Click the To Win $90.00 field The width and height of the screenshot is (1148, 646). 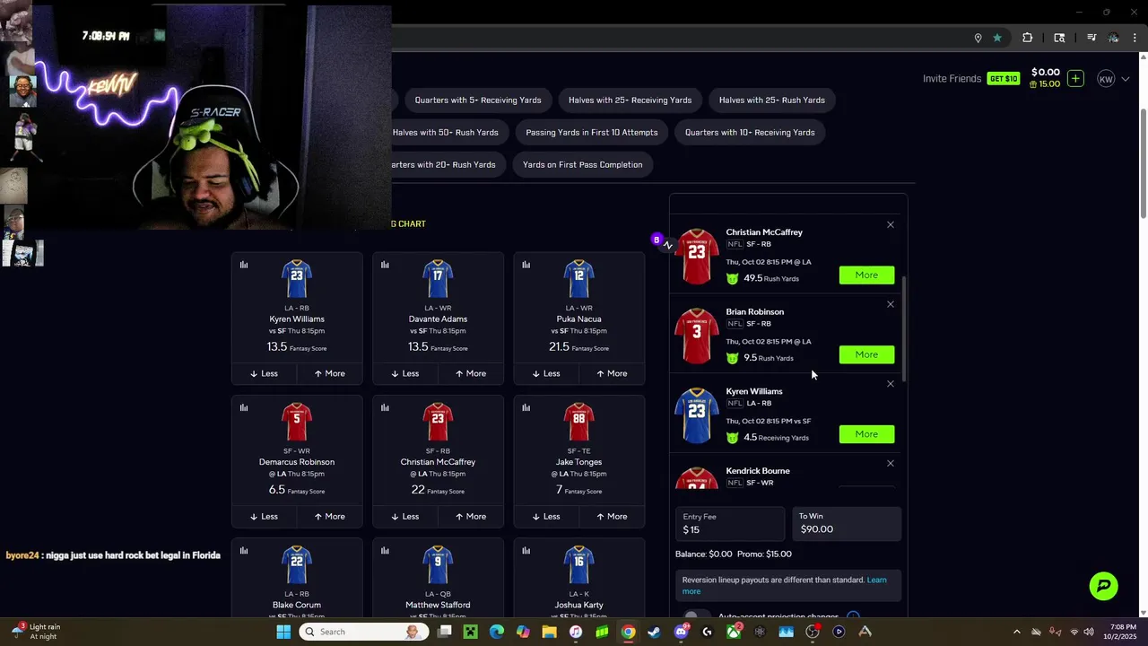coord(846,524)
